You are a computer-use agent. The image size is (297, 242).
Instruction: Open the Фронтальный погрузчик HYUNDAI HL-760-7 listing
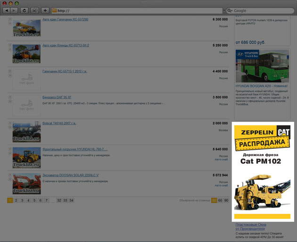pos(75,149)
